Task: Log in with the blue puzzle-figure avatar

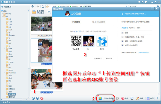Action: [102, 41]
